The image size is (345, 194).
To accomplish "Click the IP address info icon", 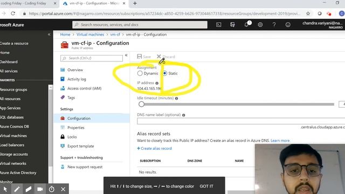I will coord(157,83).
